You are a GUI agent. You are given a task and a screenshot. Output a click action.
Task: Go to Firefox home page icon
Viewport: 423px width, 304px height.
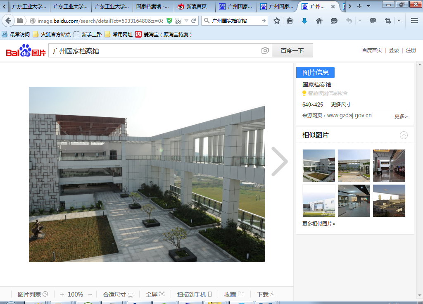tap(319, 21)
